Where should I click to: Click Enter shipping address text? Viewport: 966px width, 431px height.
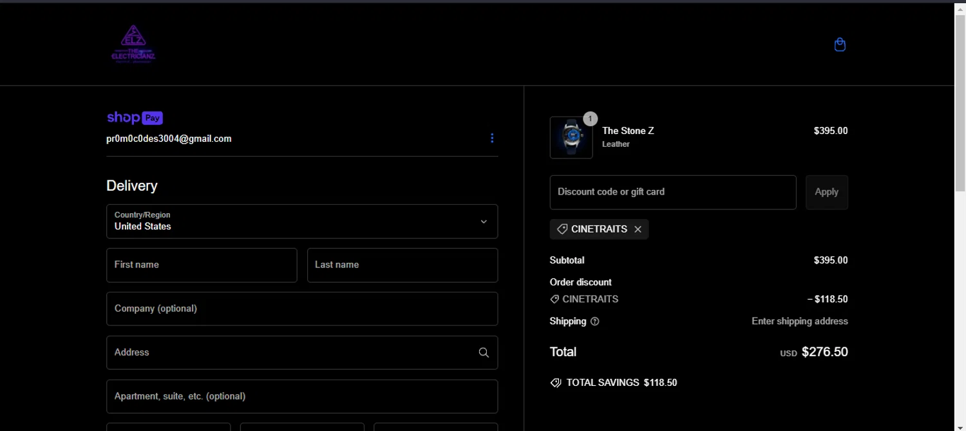point(800,321)
